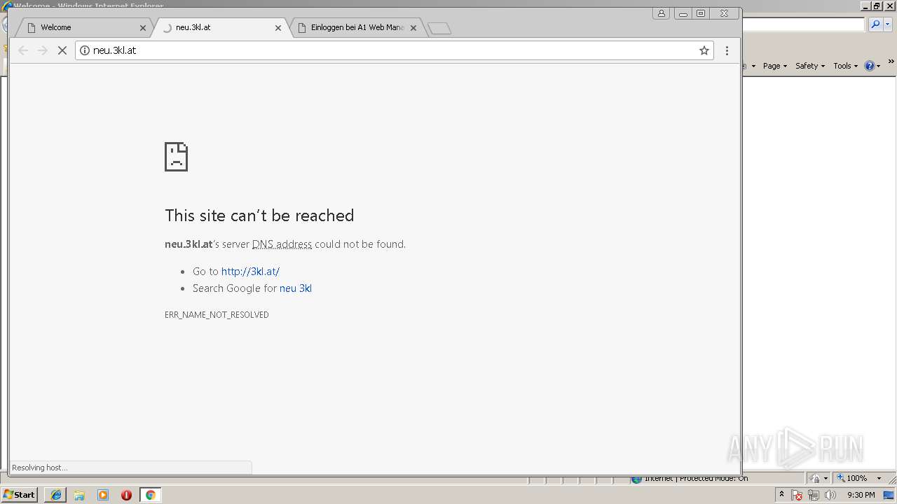Search Google for neu 3kl link
Viewport: 897px width, 504px height.
(295, 288)
